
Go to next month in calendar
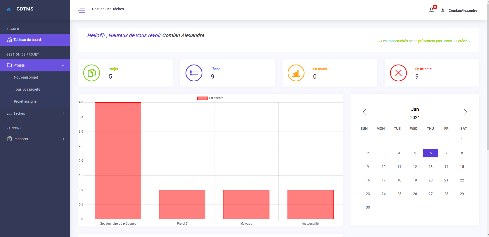click(465, 112)
